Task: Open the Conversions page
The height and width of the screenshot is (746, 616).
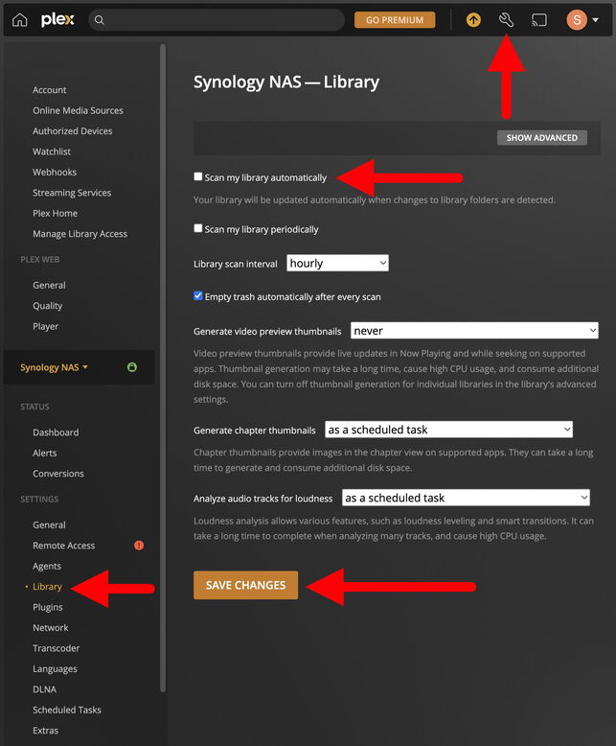Action: pos(58,474)
